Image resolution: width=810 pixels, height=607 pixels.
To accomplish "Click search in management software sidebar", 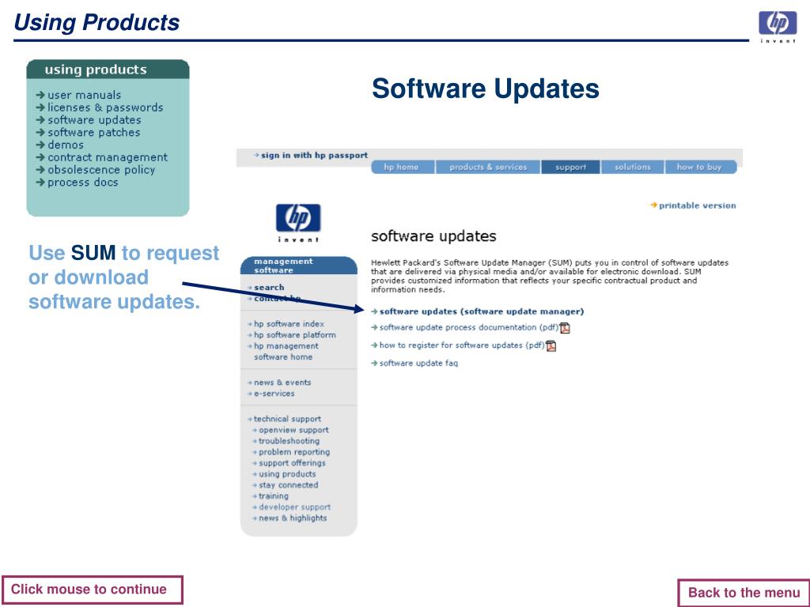I will point(269,288).
